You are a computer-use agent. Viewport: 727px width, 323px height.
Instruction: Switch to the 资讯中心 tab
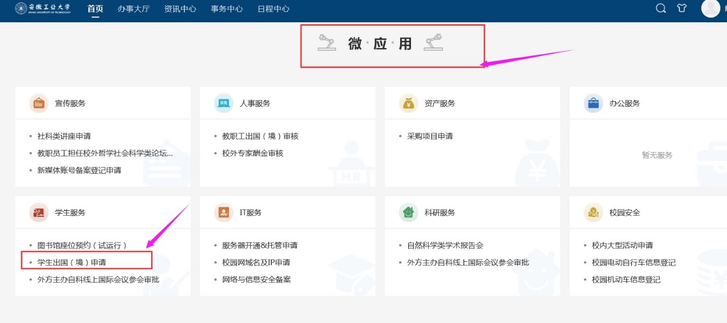pos(180,9)
